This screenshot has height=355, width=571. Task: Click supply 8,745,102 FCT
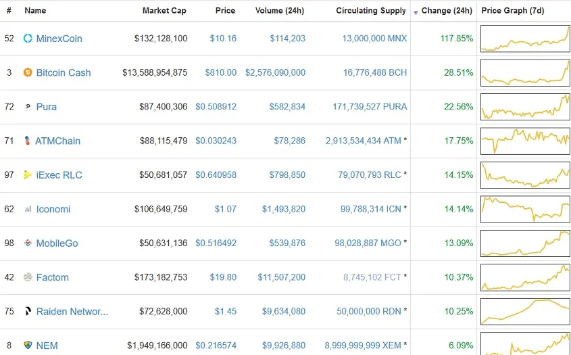372,277
